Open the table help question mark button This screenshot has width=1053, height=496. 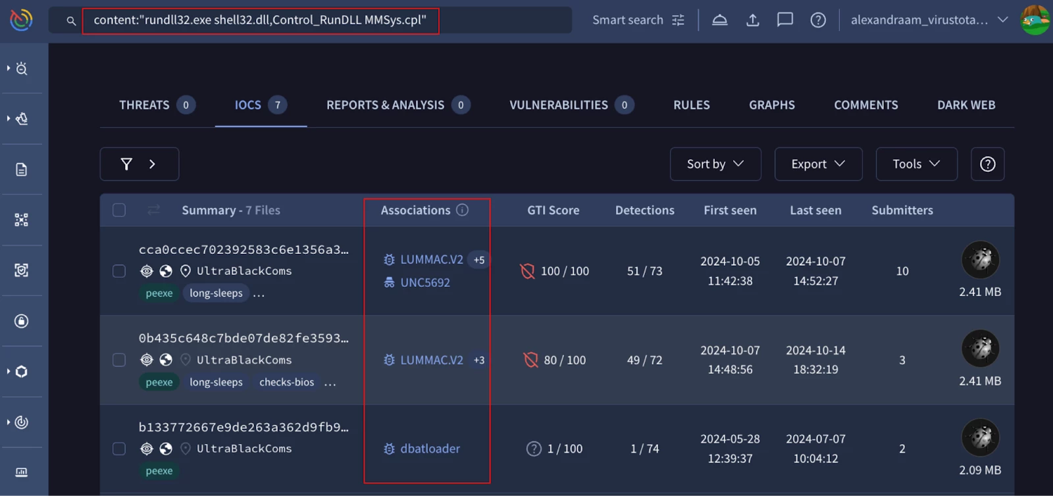[x=988, y=164]
